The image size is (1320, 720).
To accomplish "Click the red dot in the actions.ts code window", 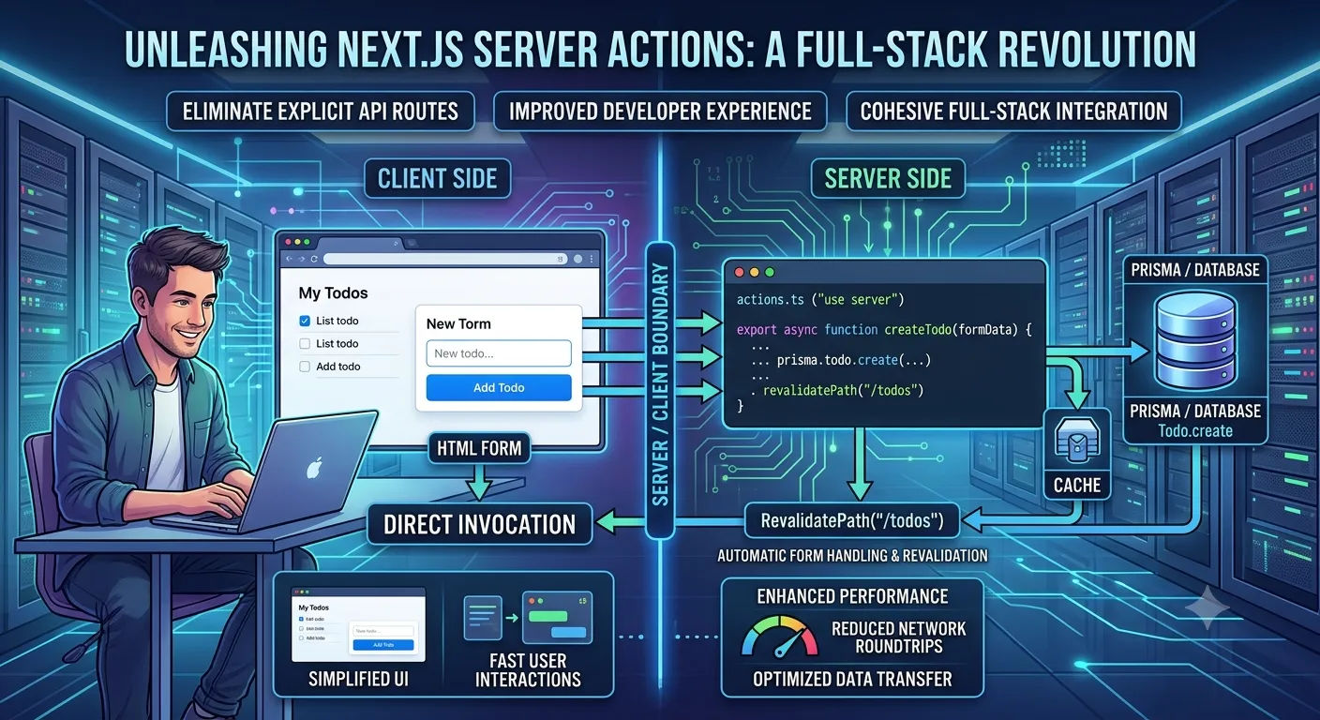I will pyautogui.click(x=738, y=272).
